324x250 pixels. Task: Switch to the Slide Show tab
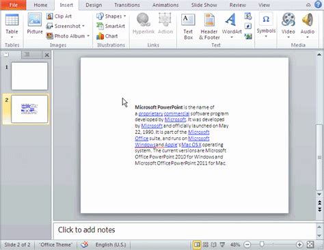point(204,5)
